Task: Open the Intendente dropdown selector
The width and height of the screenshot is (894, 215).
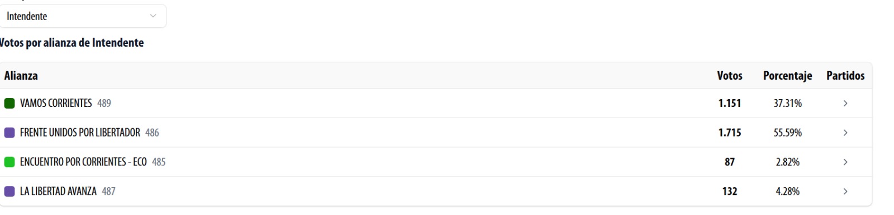Action: click(83, 16)
